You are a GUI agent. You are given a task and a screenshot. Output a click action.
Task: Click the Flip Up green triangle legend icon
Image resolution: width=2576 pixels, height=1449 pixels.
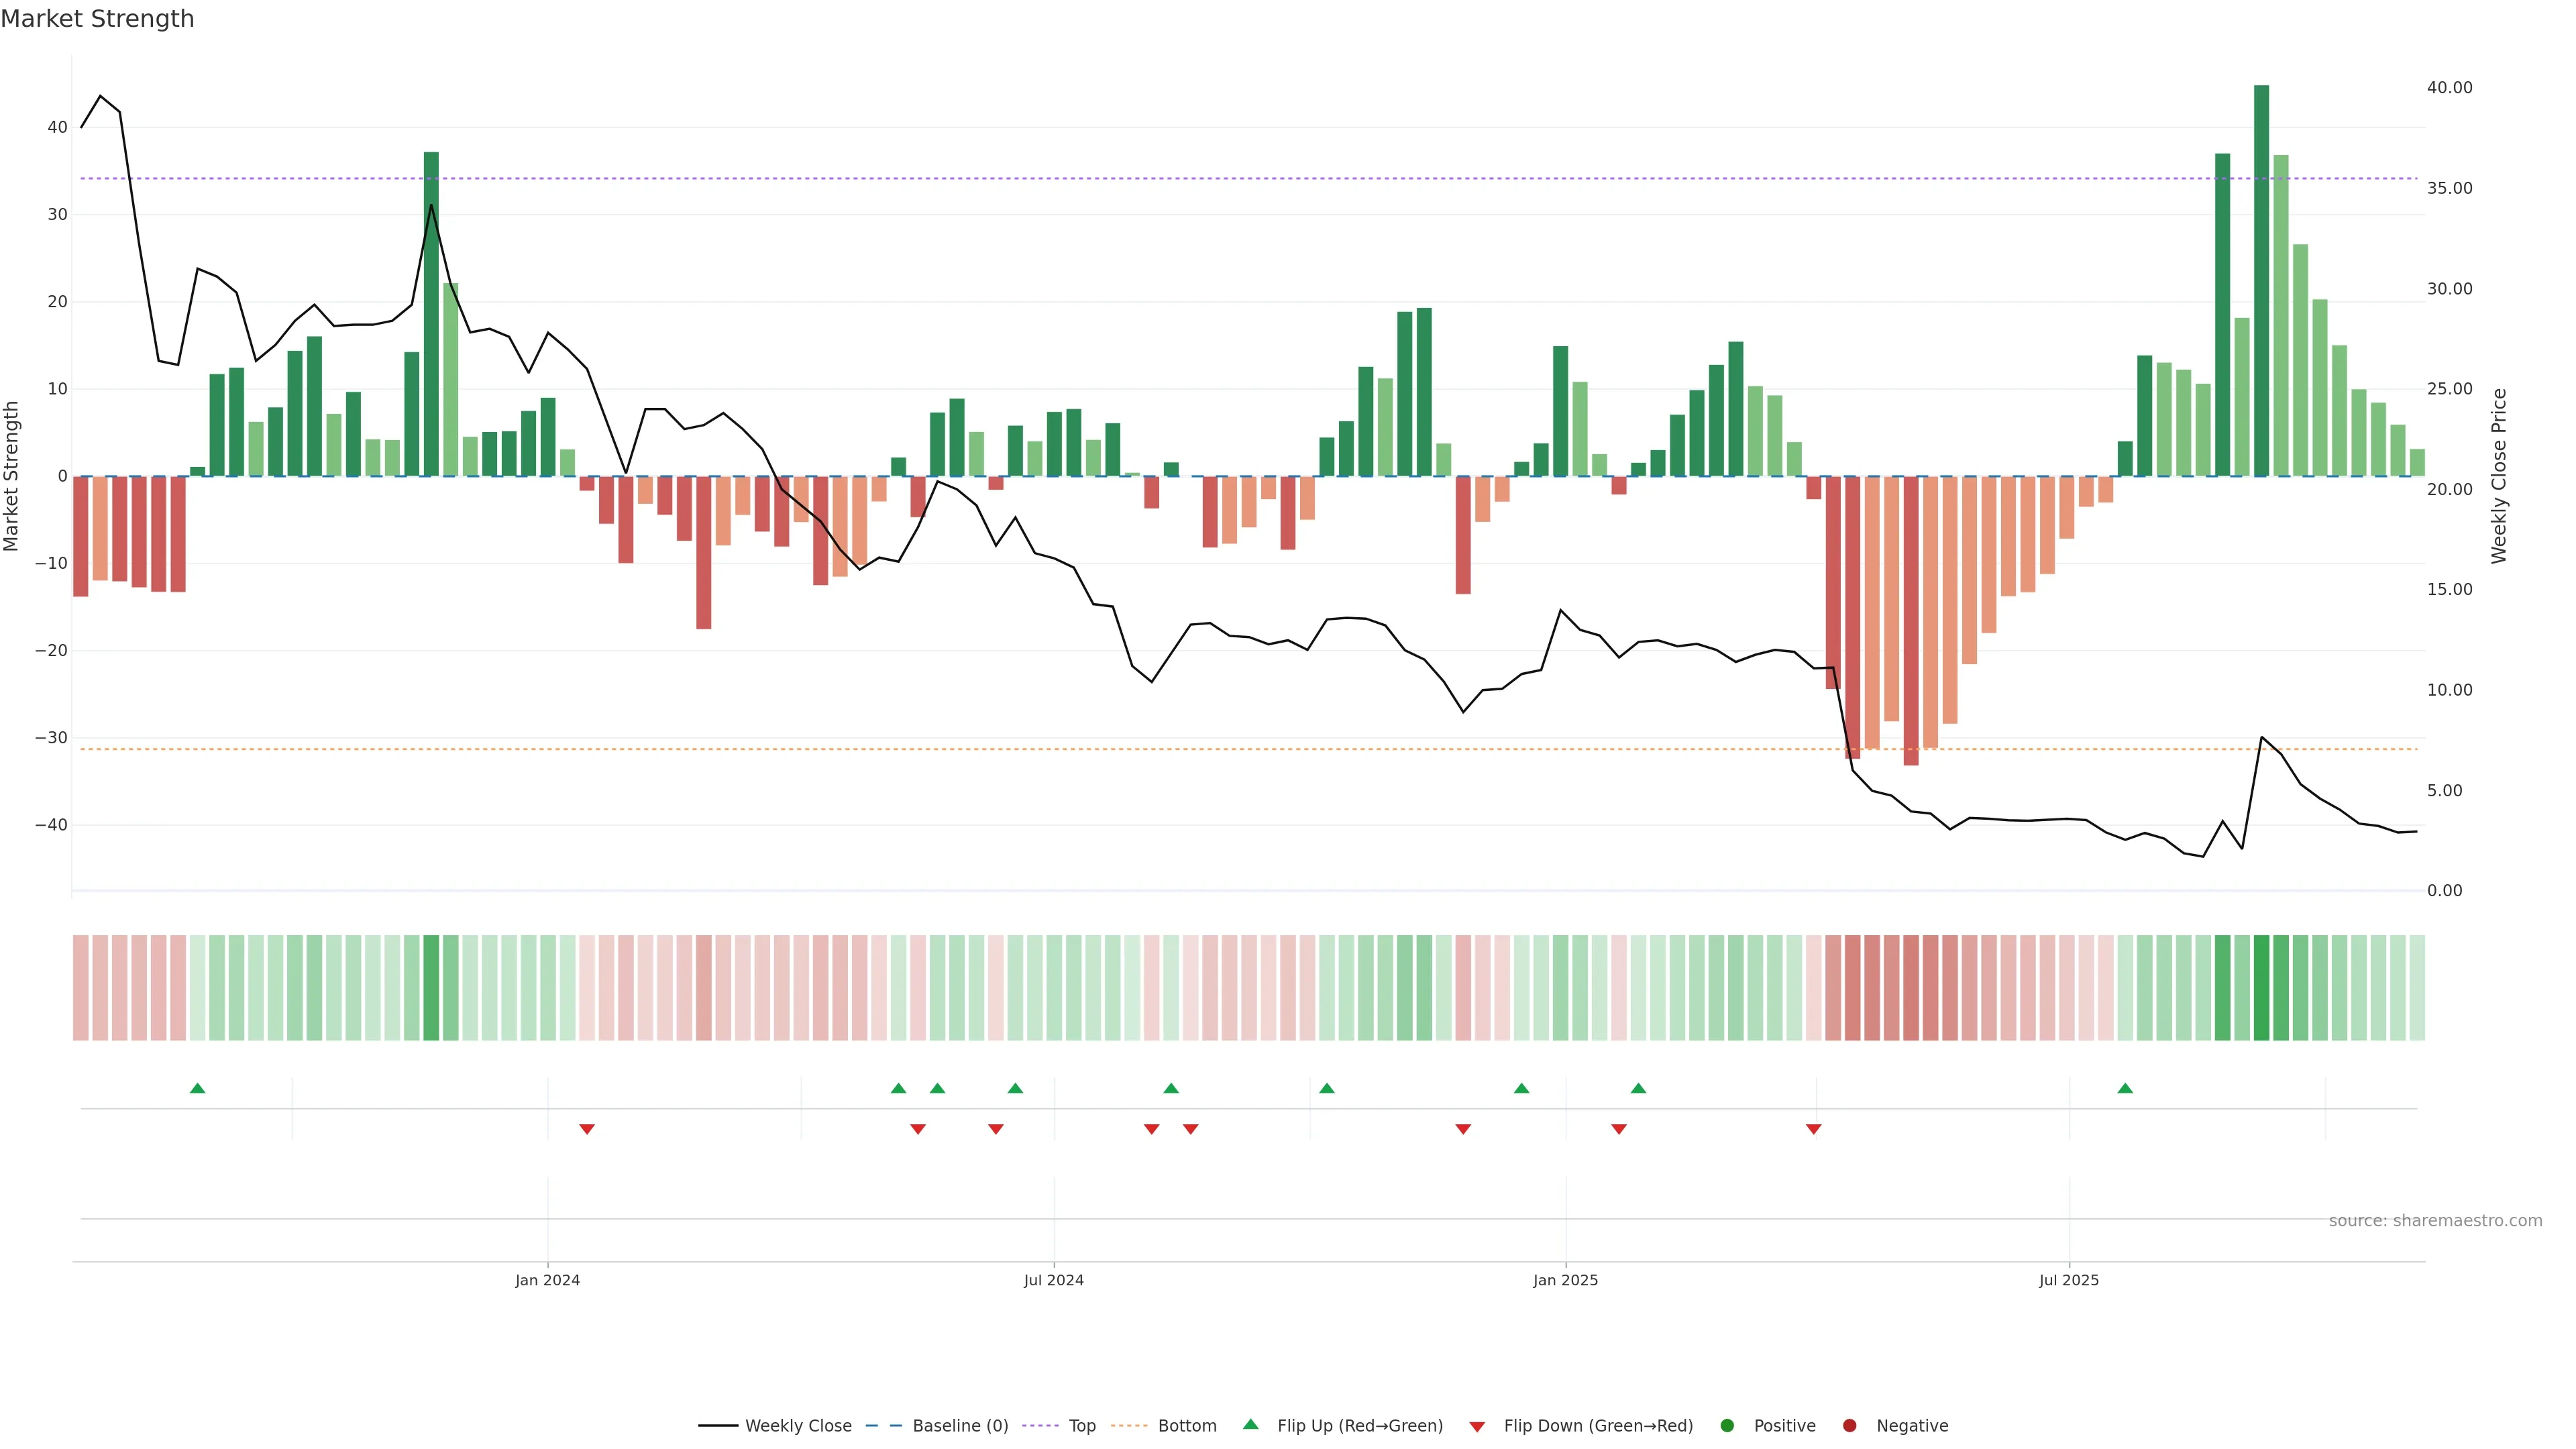click(1250, 1424)
